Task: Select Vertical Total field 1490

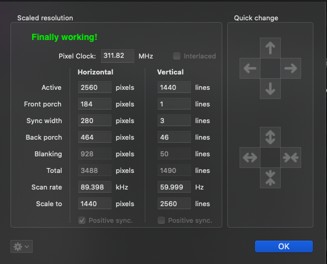Action: click(174, 170)
